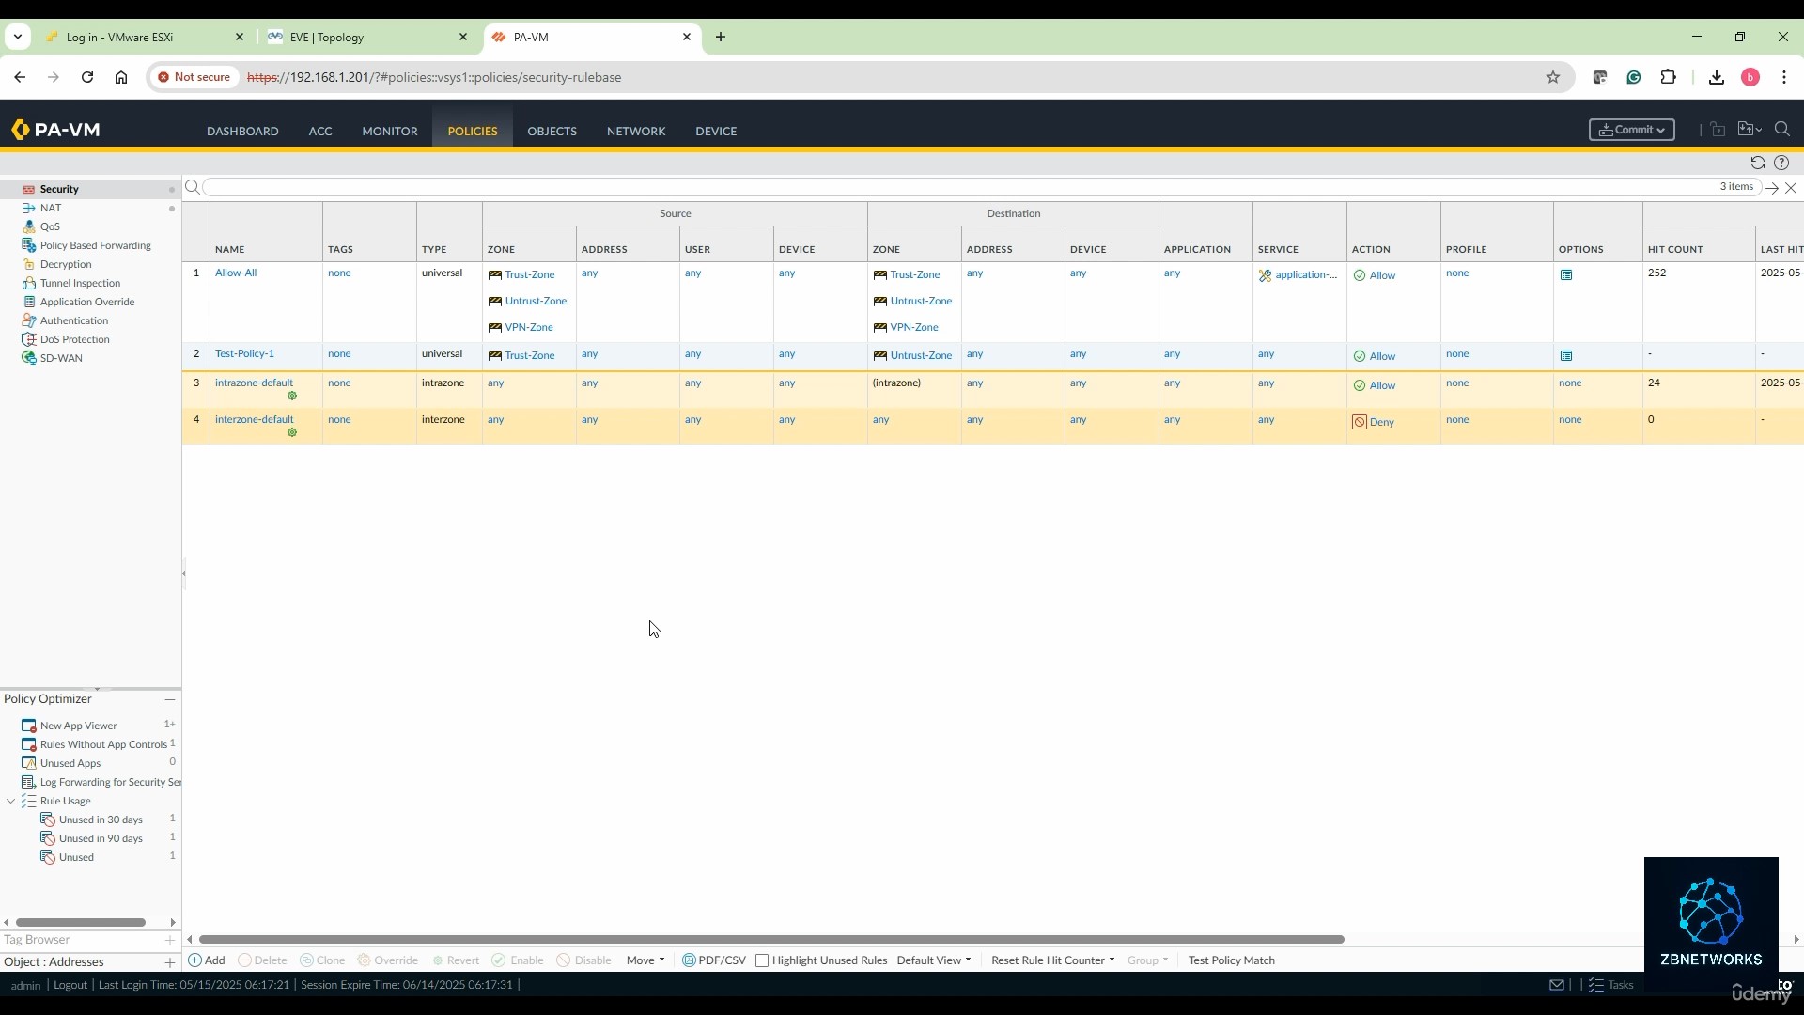Open the Group dropdown
Screen dimensions: 1804x1015
point(1147,960)
